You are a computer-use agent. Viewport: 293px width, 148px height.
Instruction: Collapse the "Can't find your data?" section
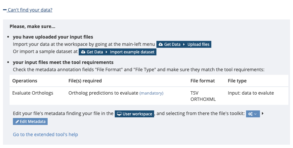click(28, 10)
